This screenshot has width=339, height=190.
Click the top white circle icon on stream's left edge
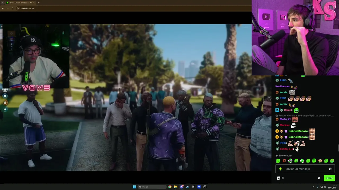pyautogui.click(x=5, y=89)
